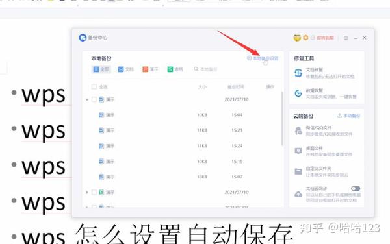Click the 15:07 backup time cell
The image size is (390, 244).
coord(237,177)
